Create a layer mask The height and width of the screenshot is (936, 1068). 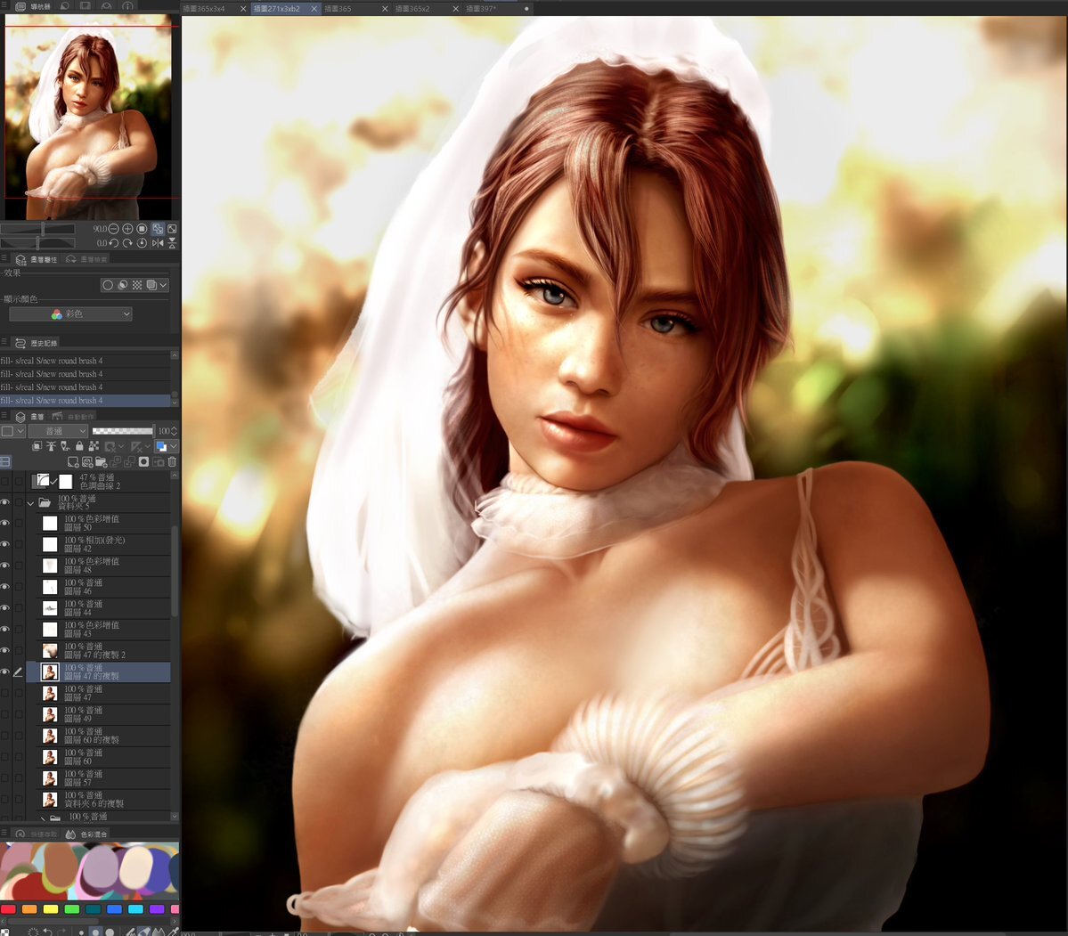(143, 462)
